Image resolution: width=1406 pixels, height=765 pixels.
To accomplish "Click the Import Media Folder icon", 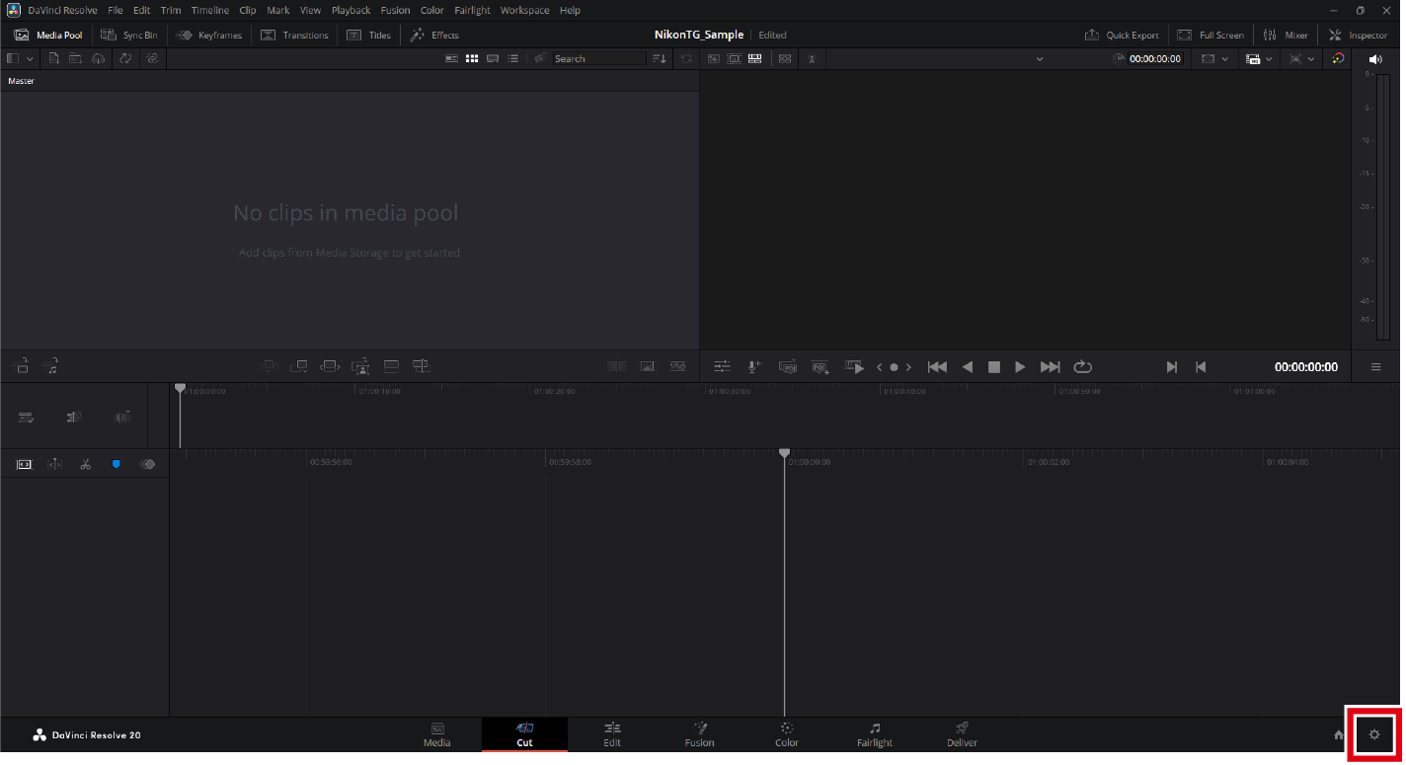I will (x=76, y=59).
